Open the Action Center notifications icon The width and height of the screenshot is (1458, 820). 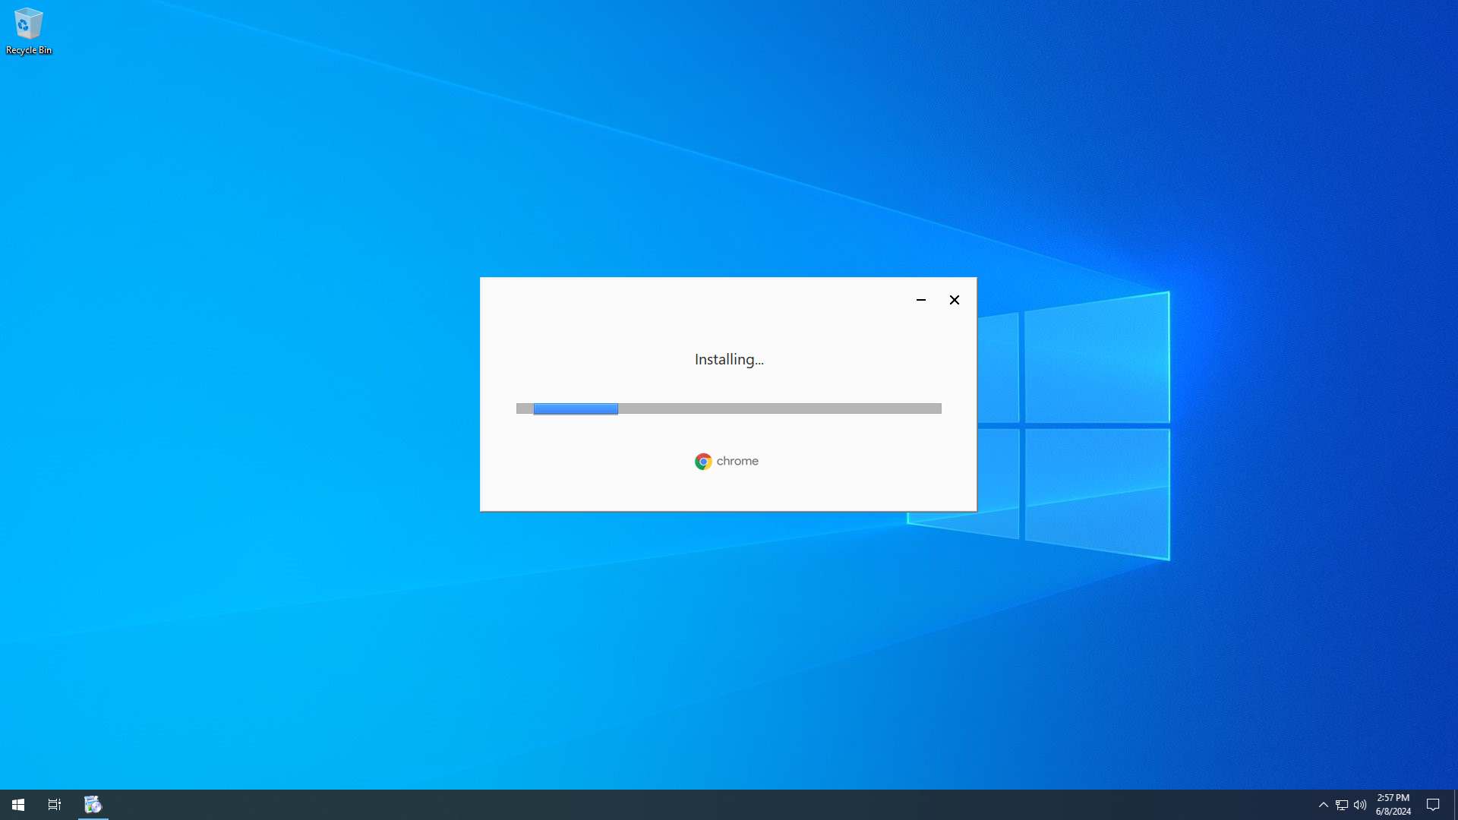click(1434, 805)
